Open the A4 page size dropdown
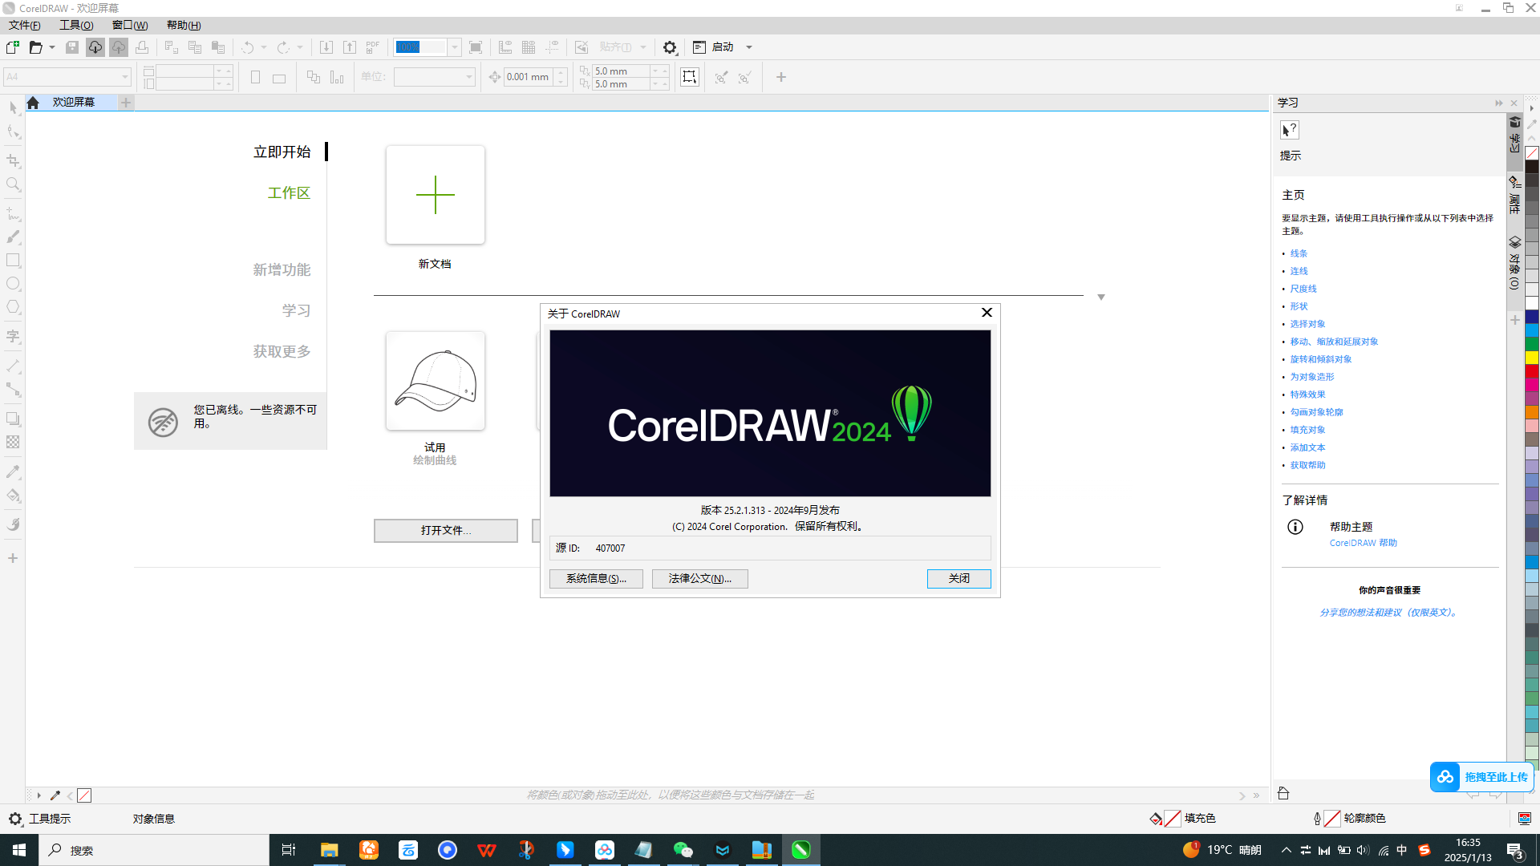This screenshot has width=1540, height=866. coord(125,77)
